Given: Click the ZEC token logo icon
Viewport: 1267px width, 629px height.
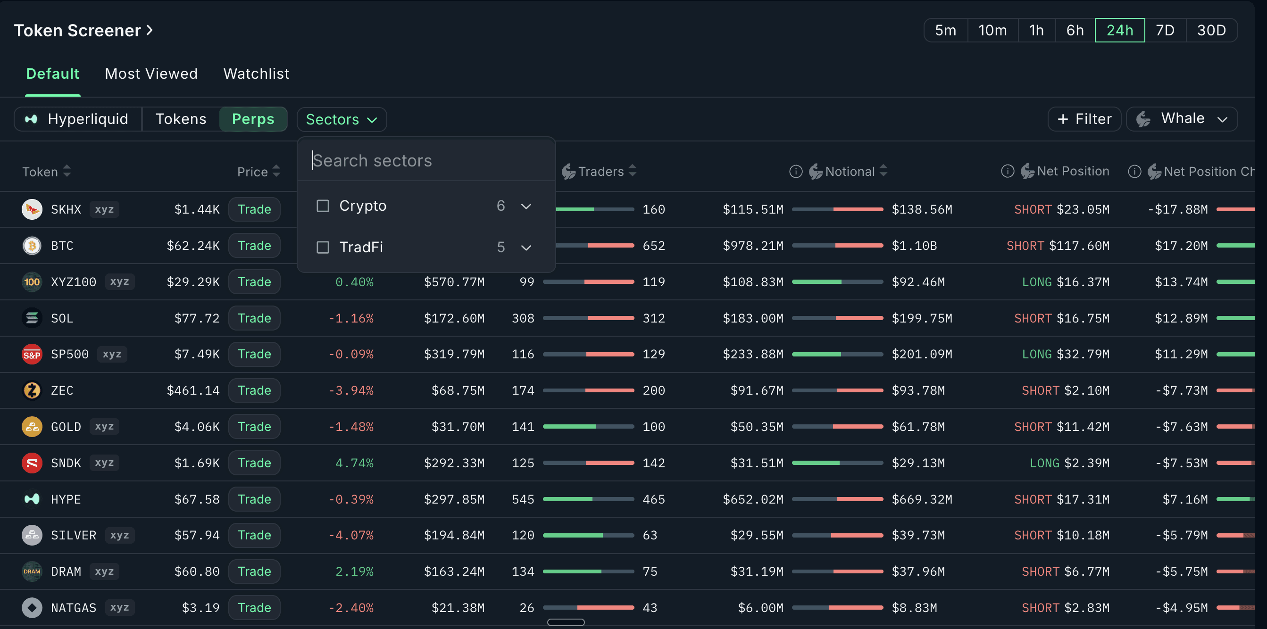Looking at the screenshot, I should click(32, 390).
